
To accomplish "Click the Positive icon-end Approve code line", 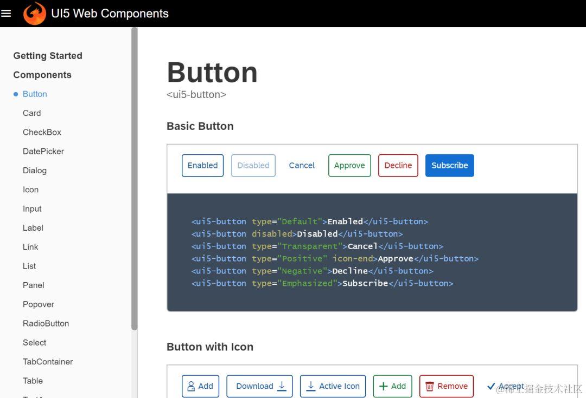I will tap(335, 258).
